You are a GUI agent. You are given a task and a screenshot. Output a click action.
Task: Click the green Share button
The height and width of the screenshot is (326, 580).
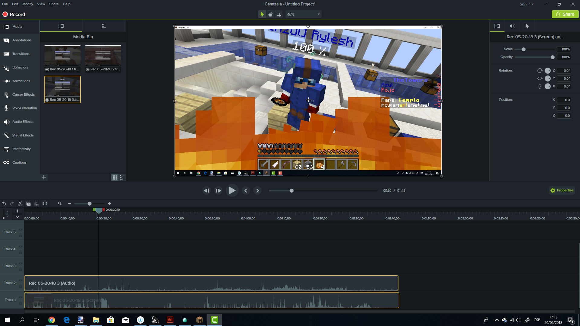565,14
